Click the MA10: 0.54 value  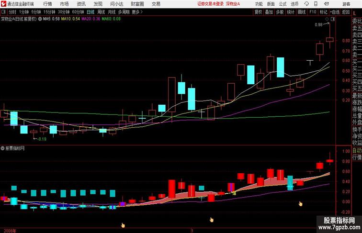click(70, 19)
